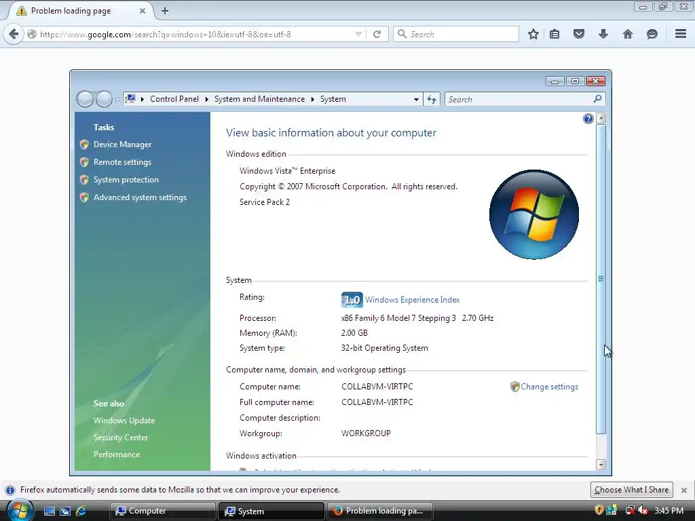Expand arrow after System and Maintenance breadcrumb

pos(312,99)
